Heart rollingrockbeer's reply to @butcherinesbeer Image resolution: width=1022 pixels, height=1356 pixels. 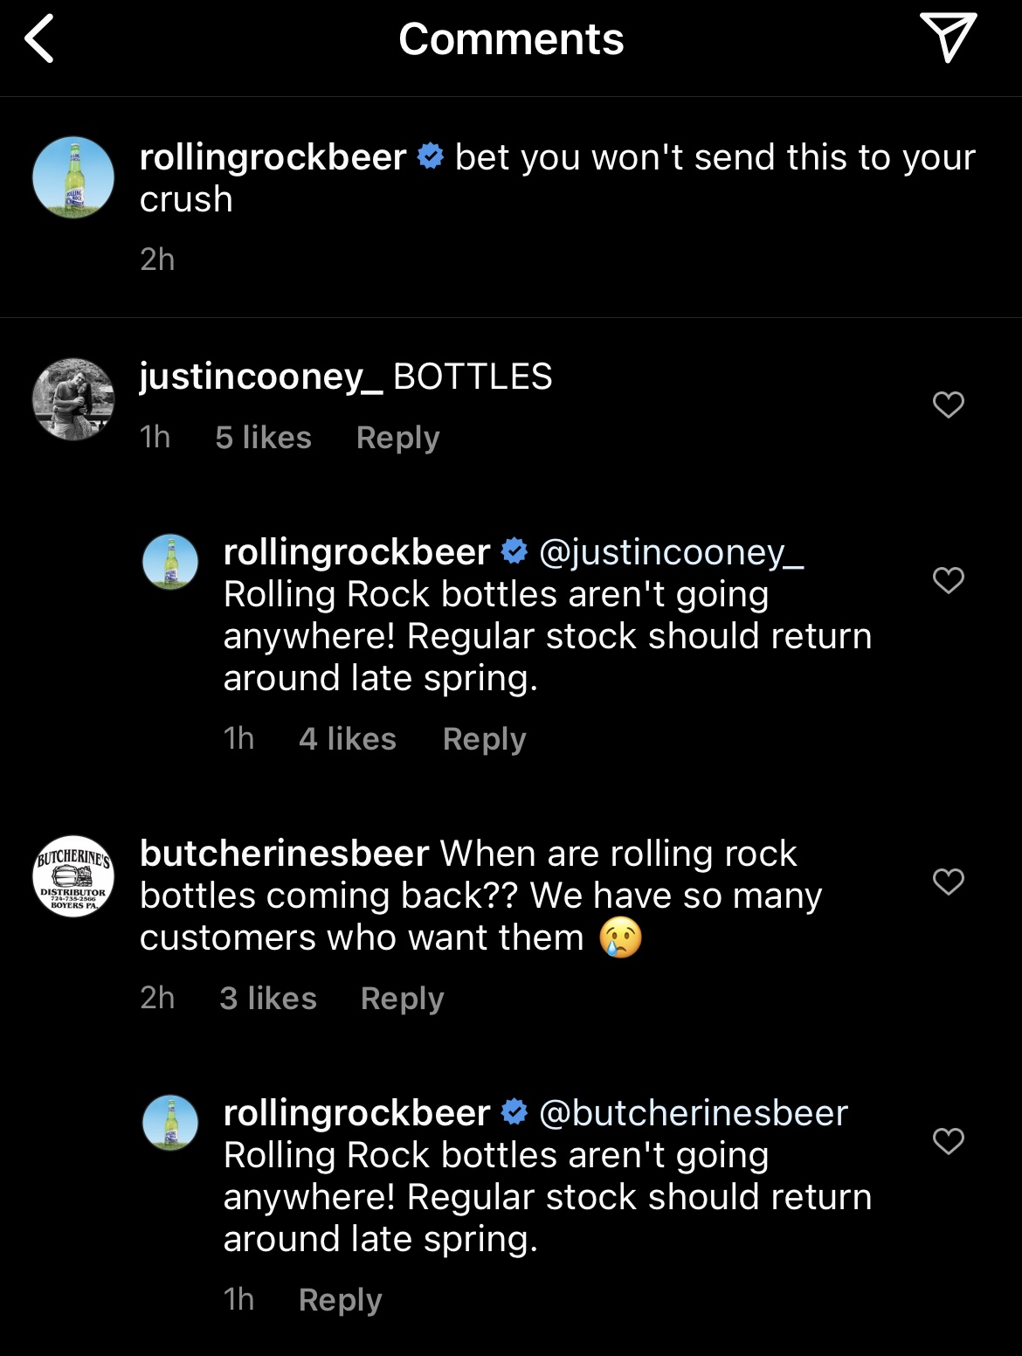click(948, 1140)
